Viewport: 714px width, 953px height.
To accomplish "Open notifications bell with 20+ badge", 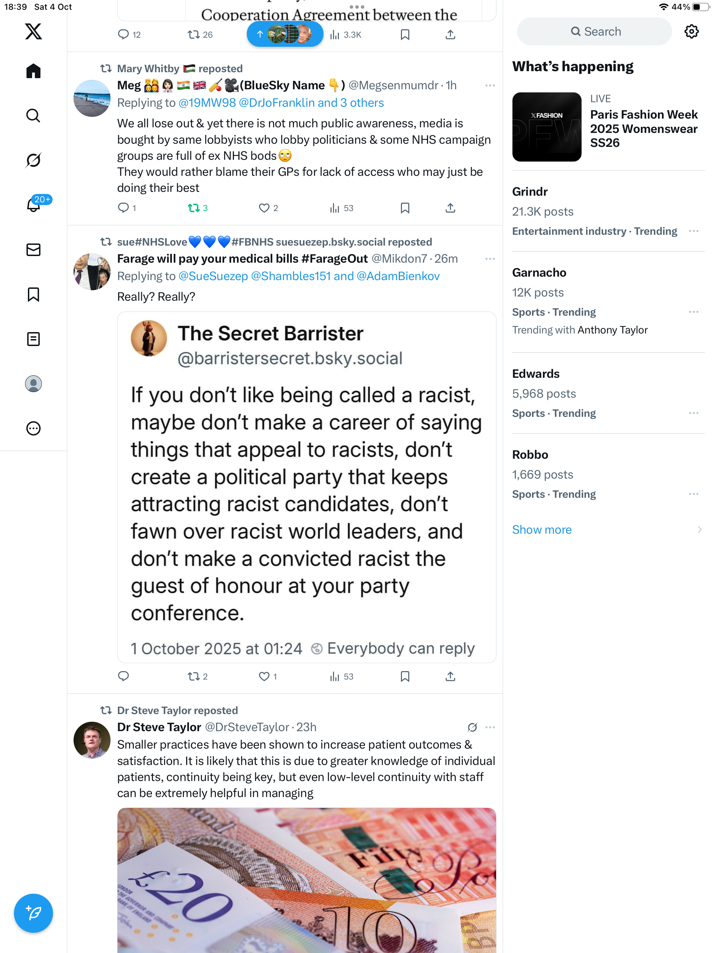I will (33, 205).
